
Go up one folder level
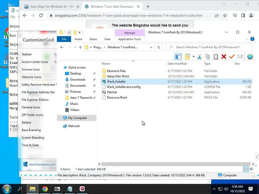point(80,47)
